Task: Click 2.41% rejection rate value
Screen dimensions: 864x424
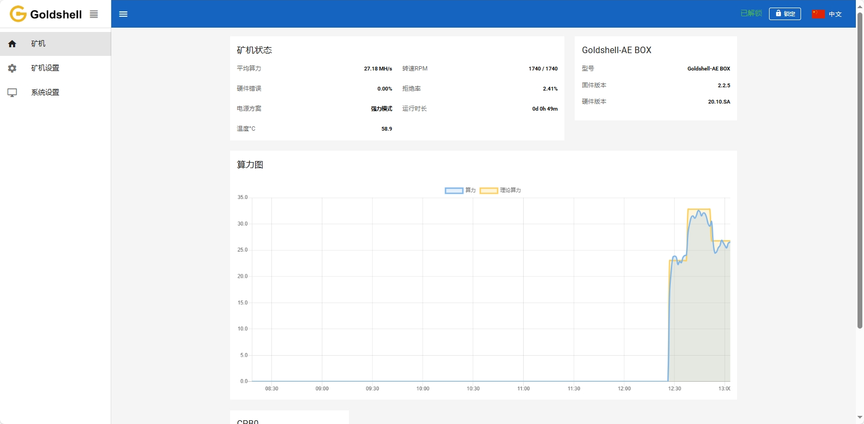Action: pyautogui.click(x=550, y=89)
